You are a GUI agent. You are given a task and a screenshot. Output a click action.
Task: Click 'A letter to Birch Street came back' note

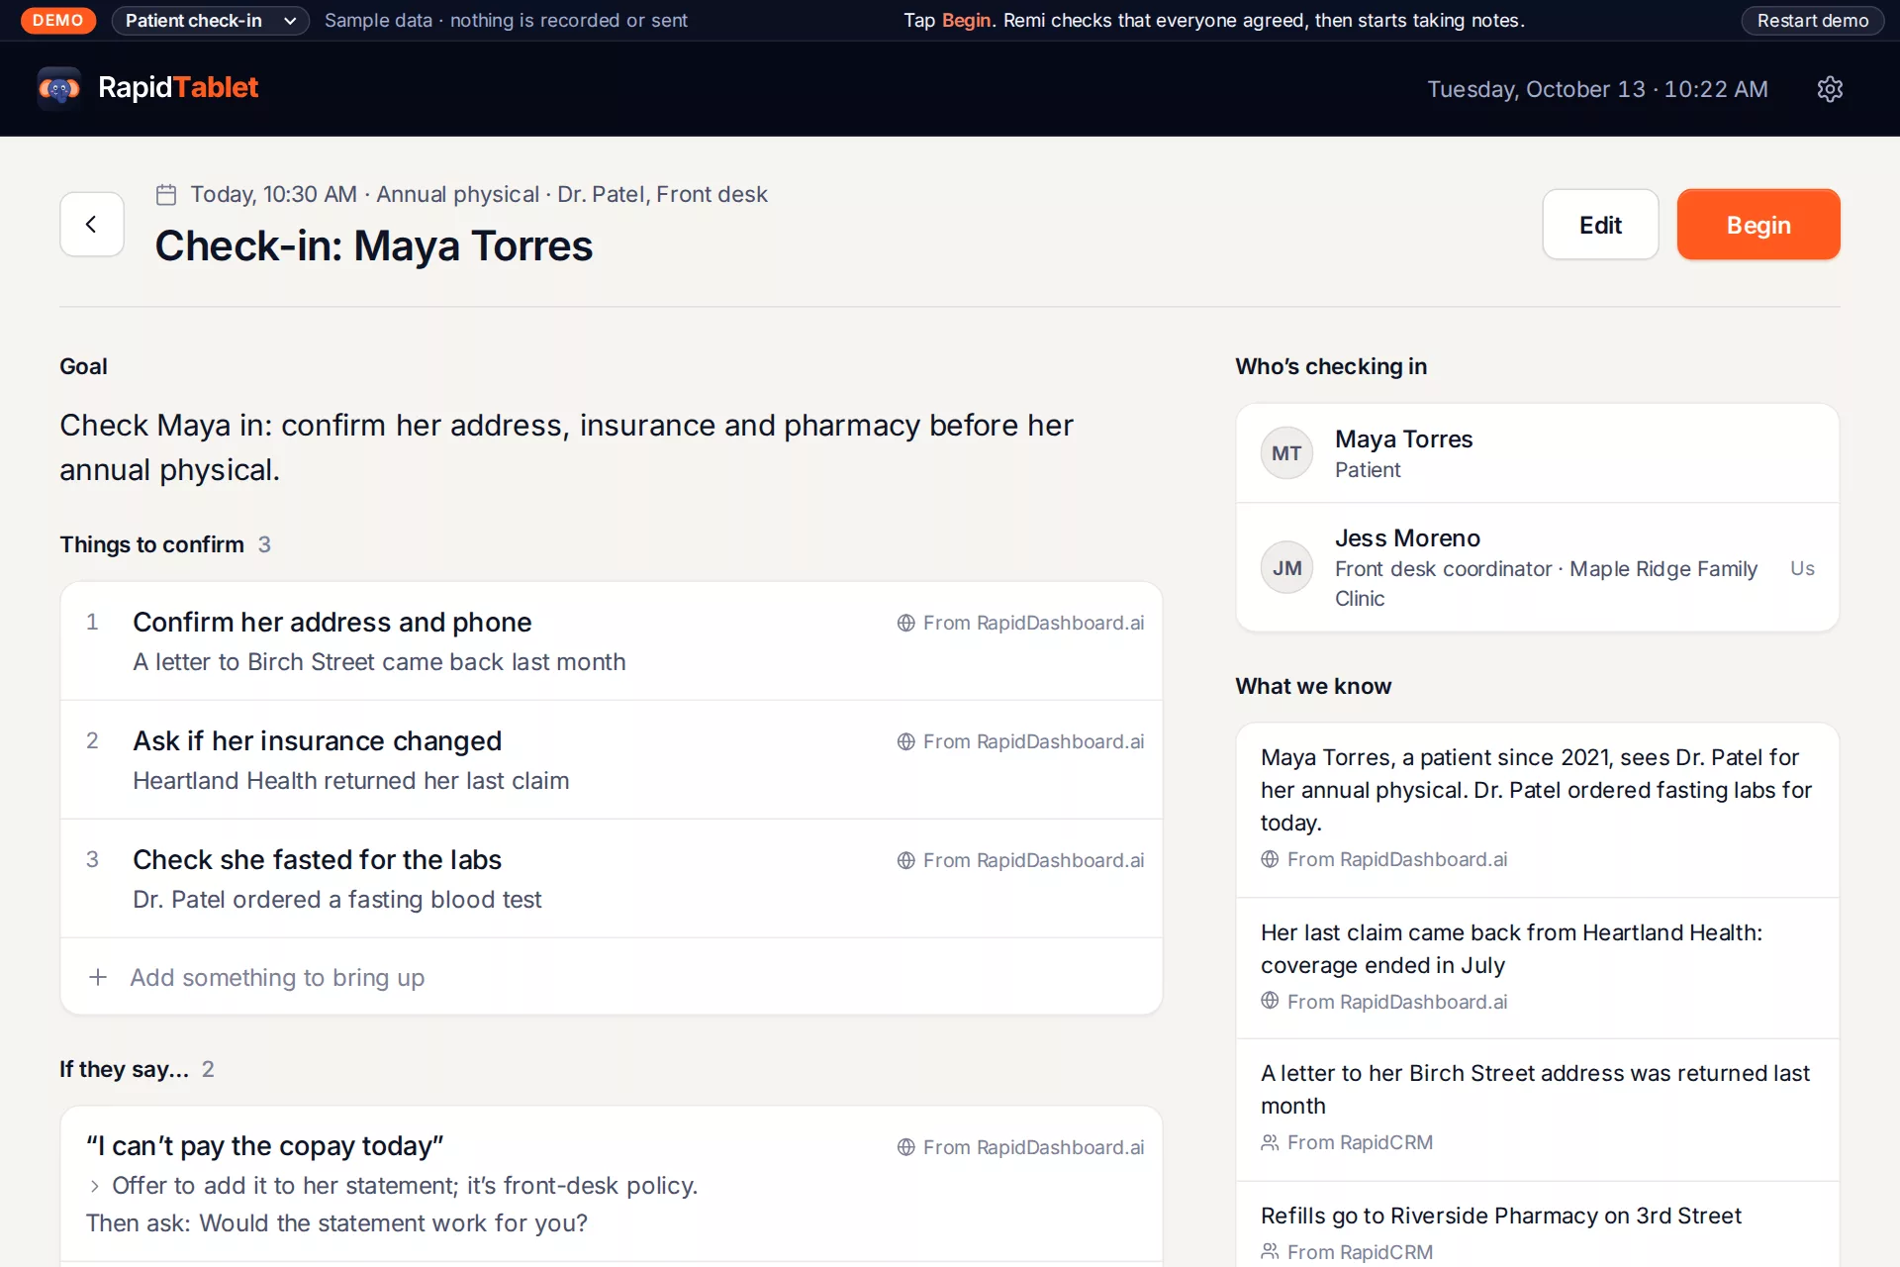pyautogui.click(x=380, y=662)
